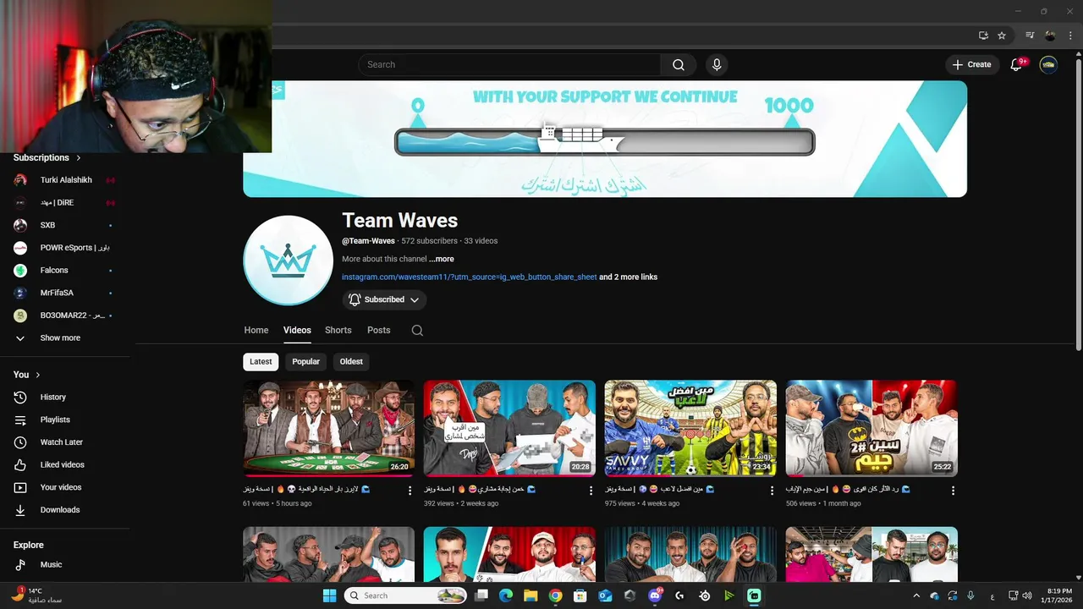Open options menu for 23:34 video
1083x609 pixels.
tap(772, 491)
